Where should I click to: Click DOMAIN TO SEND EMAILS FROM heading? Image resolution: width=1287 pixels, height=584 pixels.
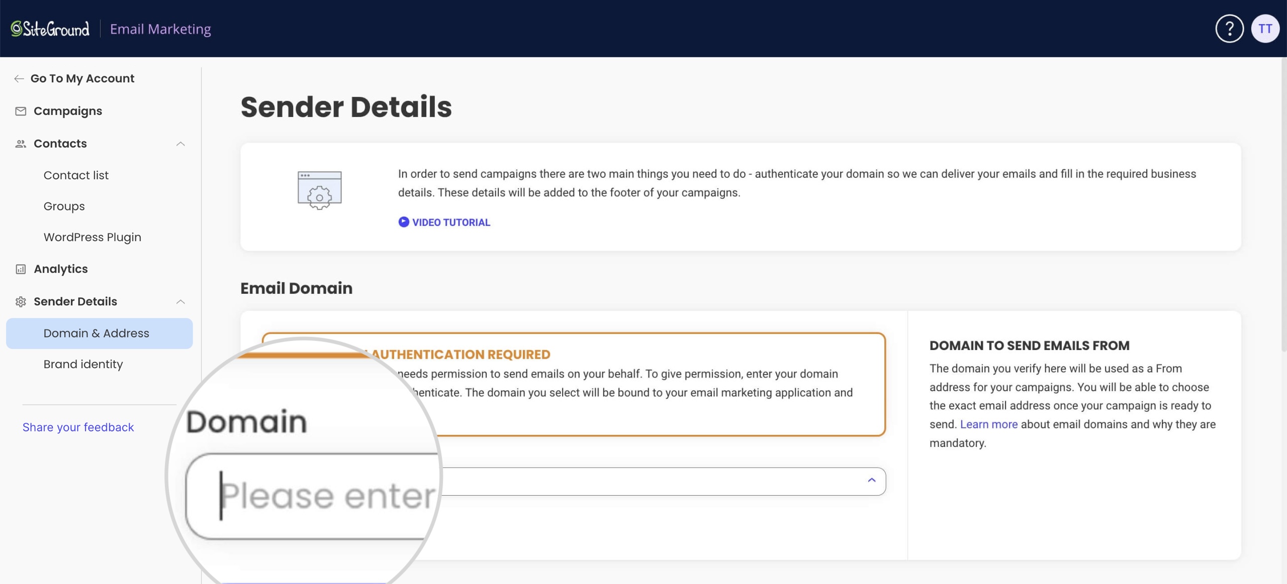[1029, 346]
